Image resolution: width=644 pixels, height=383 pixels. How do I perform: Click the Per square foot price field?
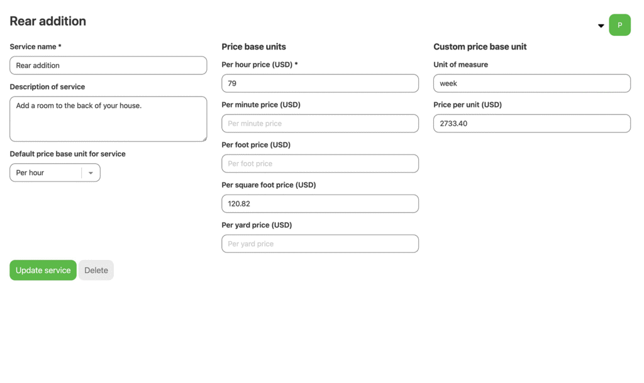click(x=319, y=204)
